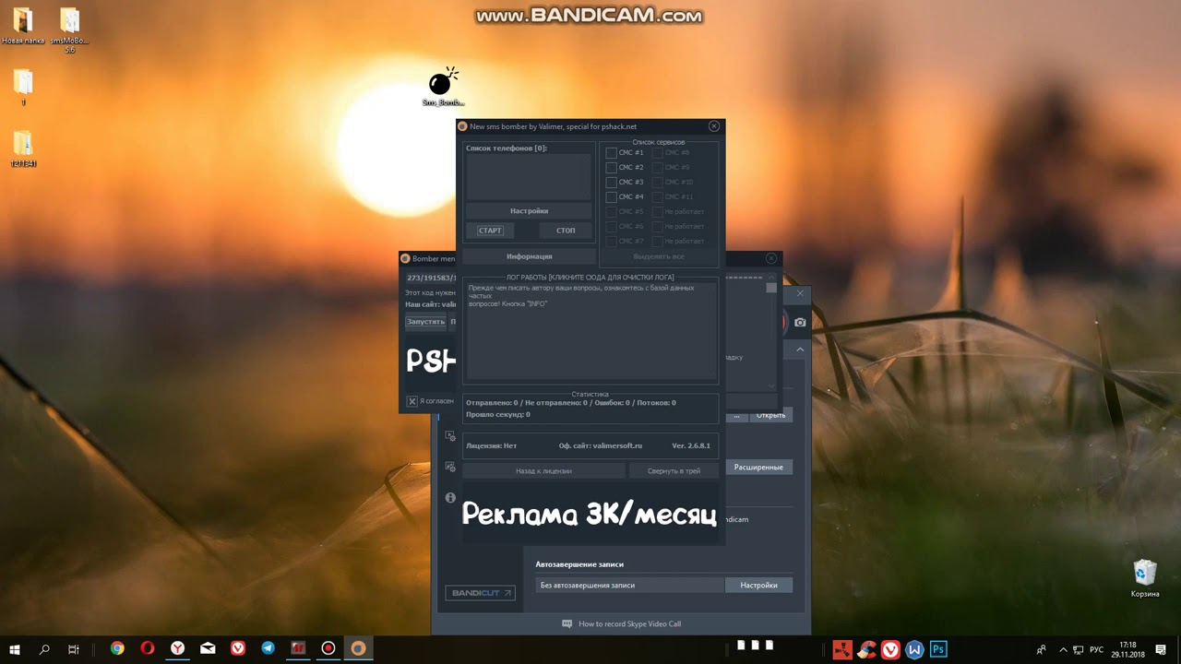Open Opera browser from taskbar

(148, 649)
